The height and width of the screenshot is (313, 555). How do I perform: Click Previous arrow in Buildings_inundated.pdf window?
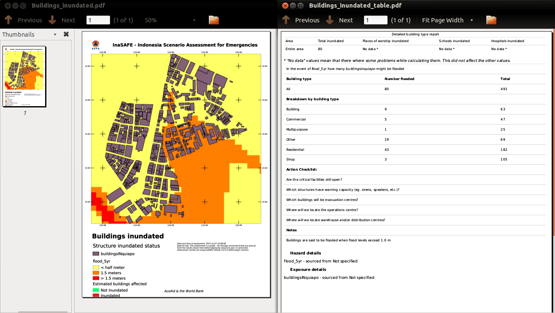click(8, 20)
